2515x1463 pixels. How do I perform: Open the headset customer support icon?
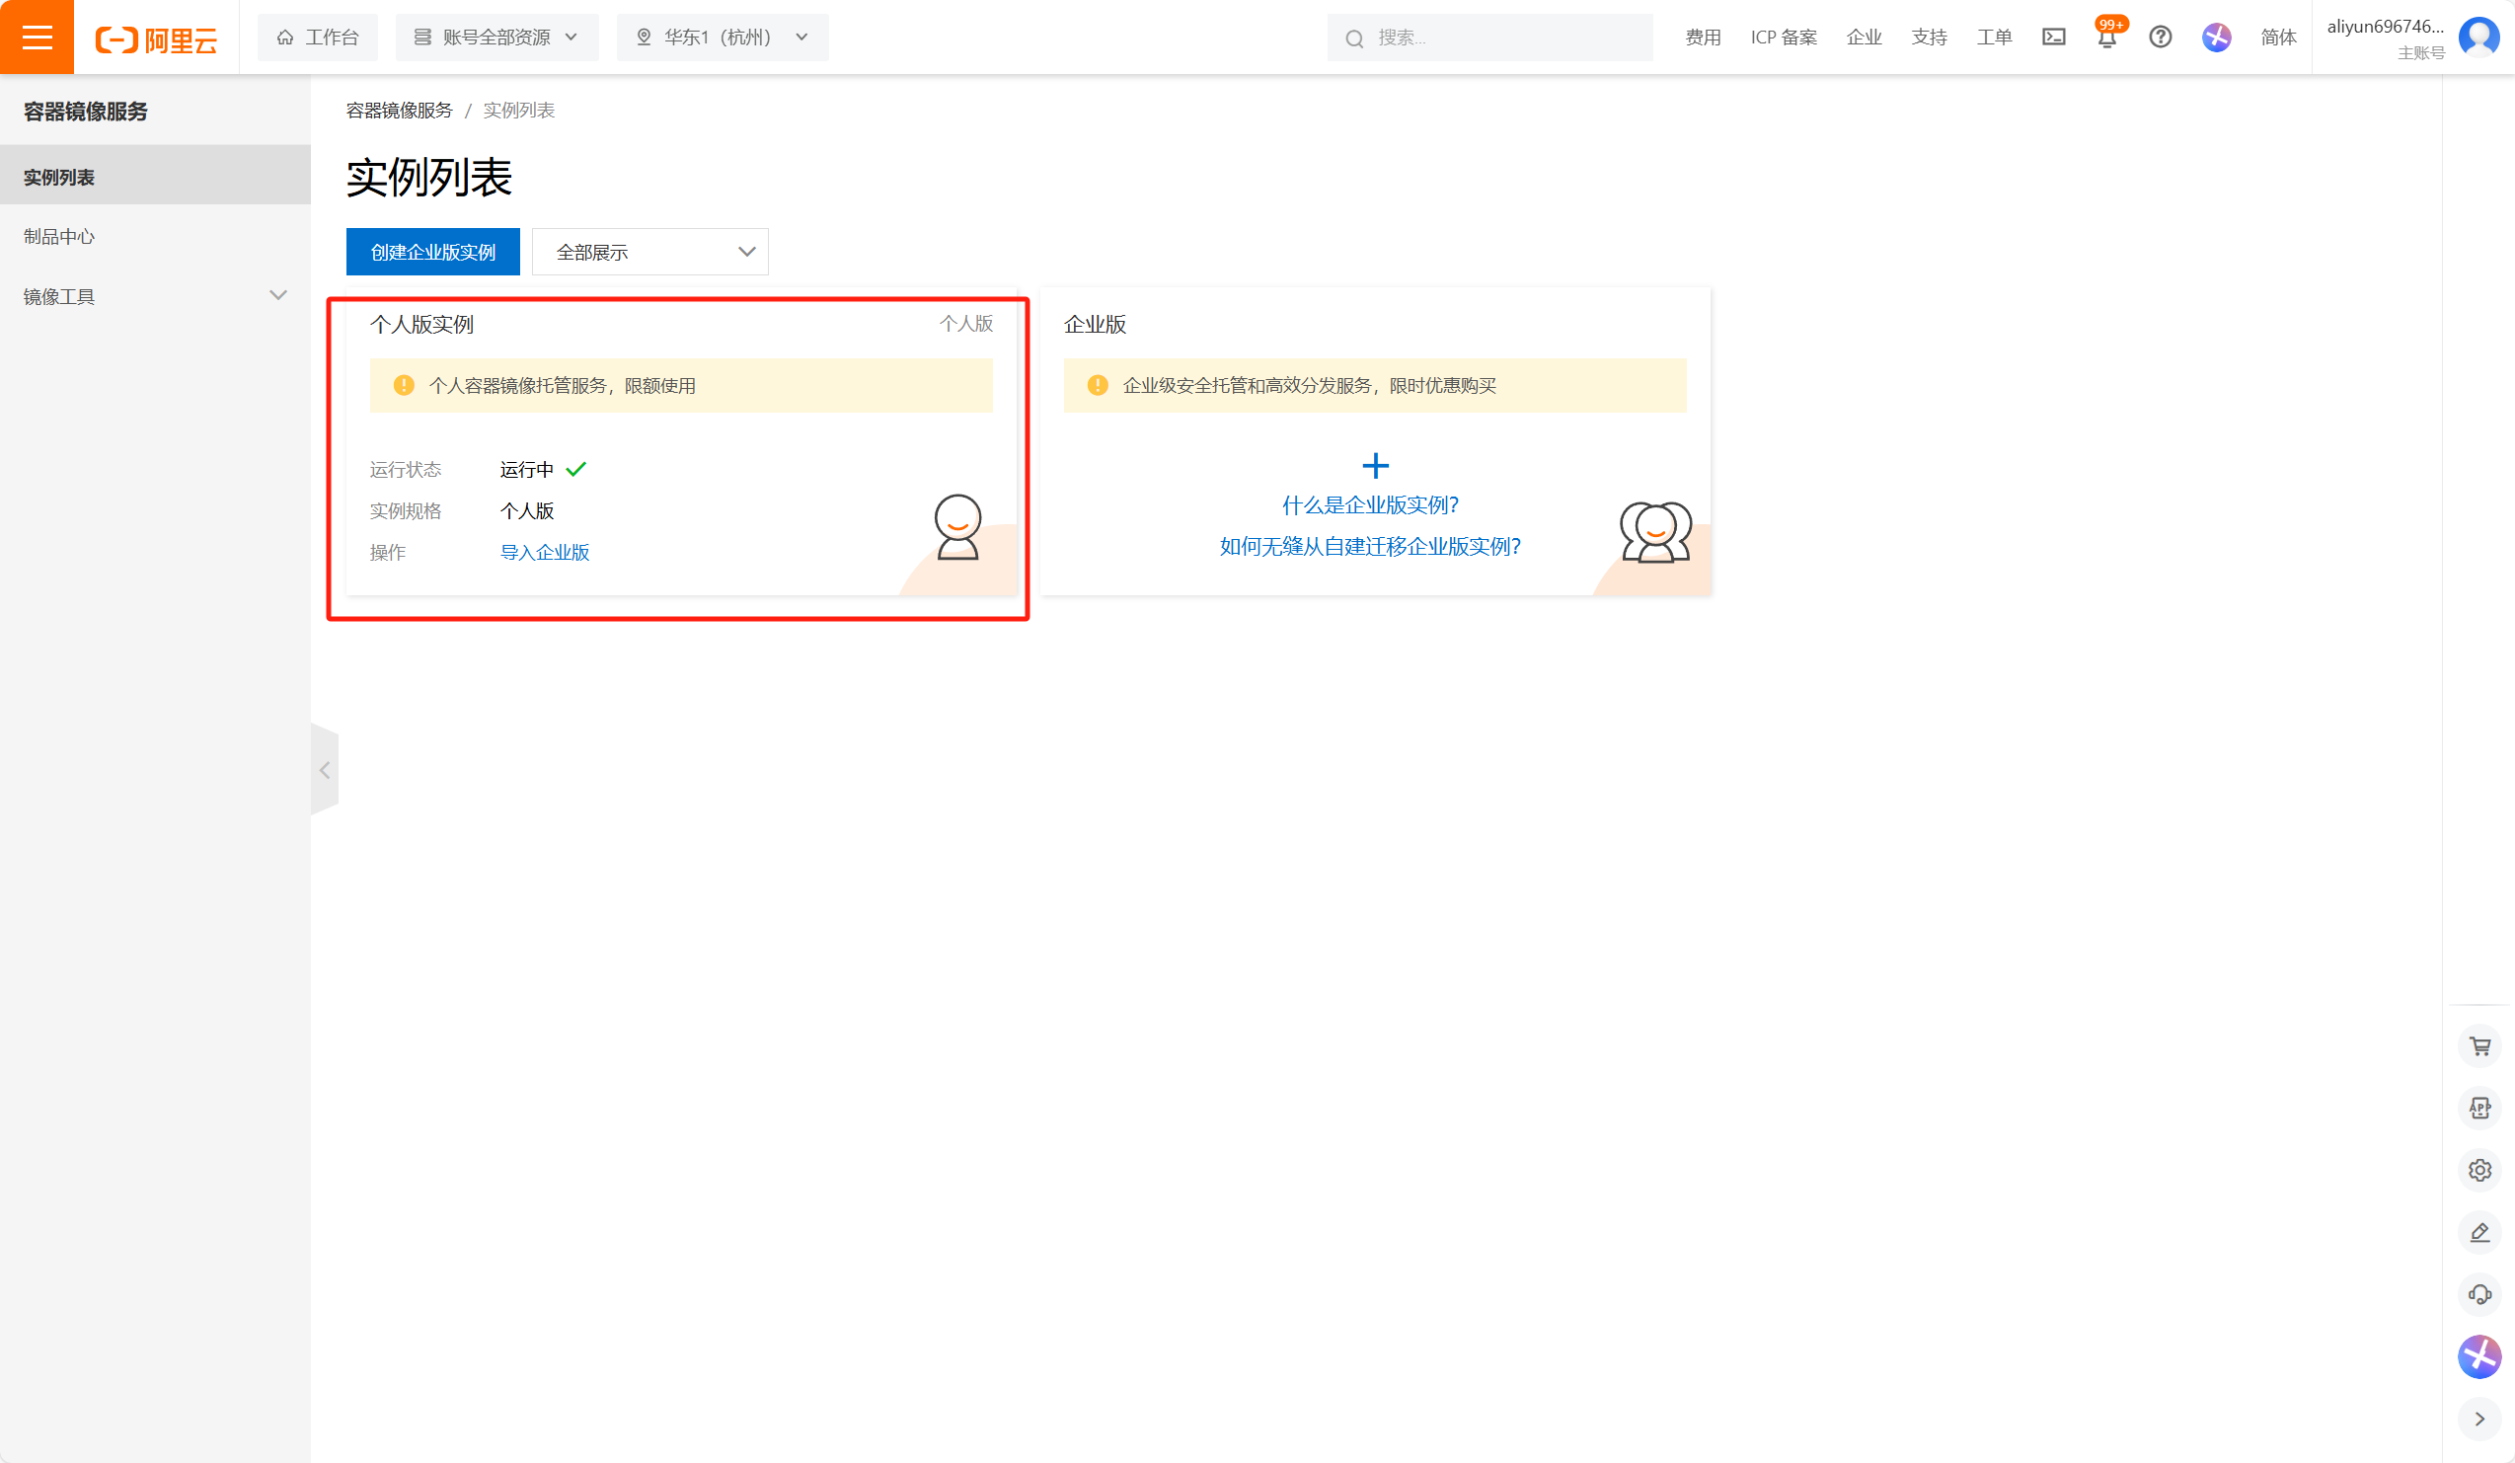coord(2479,1294)
